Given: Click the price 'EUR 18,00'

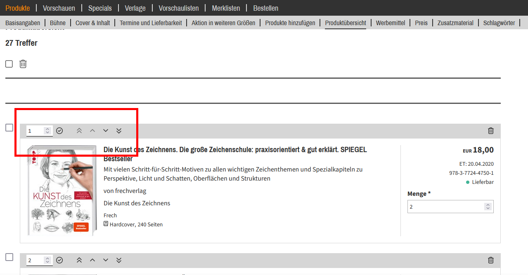Looking at the screenshot, I should point(478,150).
